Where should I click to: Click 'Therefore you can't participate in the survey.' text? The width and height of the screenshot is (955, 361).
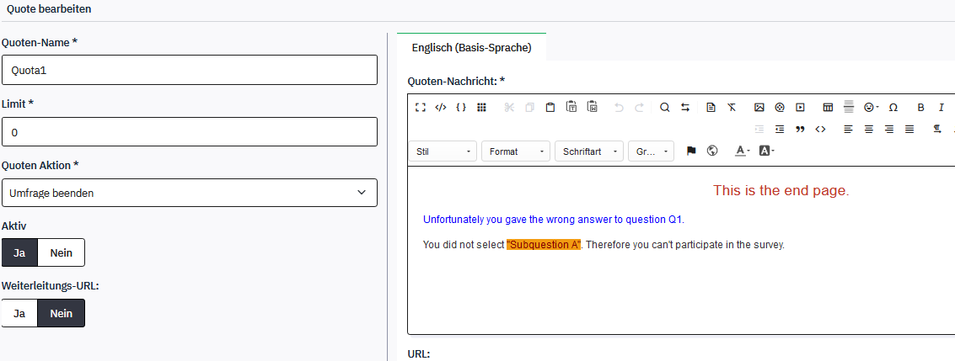coord(685,245)
